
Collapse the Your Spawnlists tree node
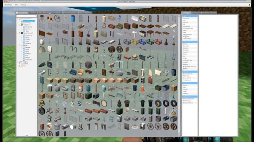click(x=17, y=19)
